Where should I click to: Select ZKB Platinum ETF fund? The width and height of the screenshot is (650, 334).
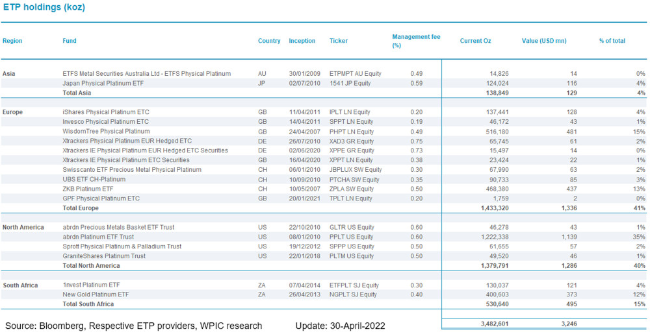click(88, 189)
